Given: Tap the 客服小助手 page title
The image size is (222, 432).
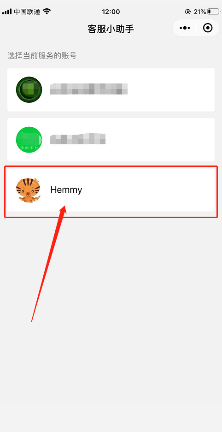Looking at the screenshot, I should coord(111,29).
